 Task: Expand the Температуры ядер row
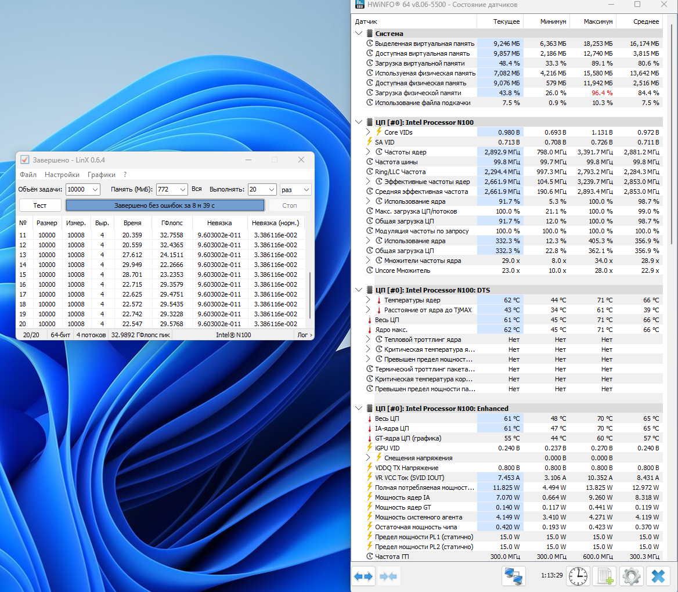click(368, 300)
